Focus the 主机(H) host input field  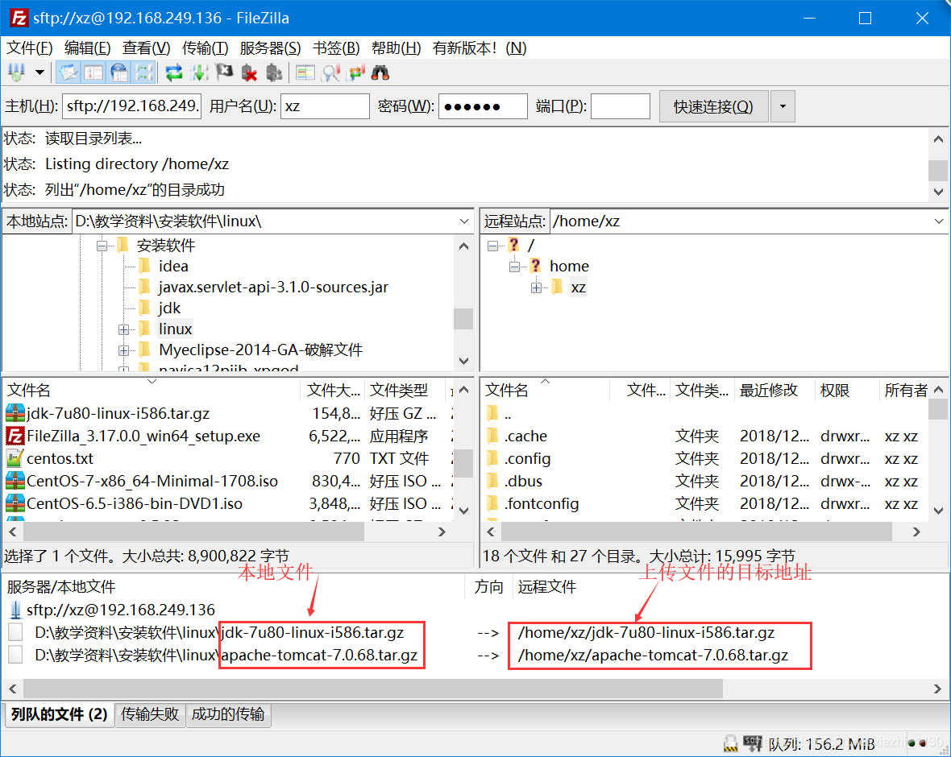[x=131, y=106]
